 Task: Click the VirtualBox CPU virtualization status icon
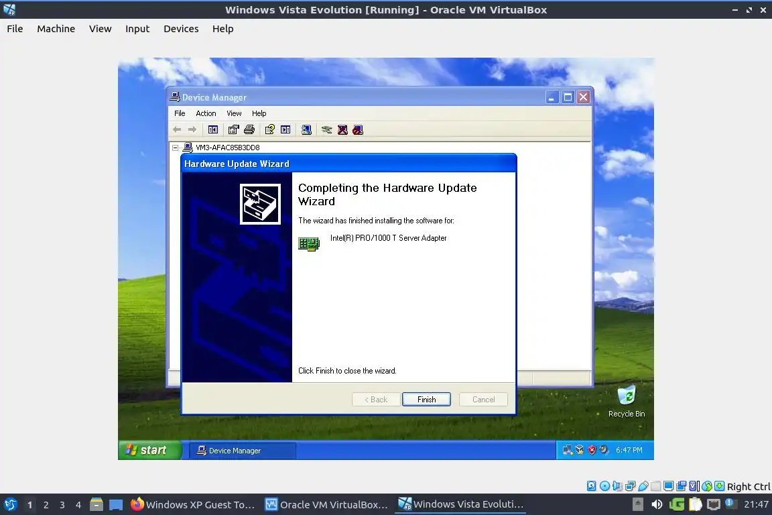point(694,486)
